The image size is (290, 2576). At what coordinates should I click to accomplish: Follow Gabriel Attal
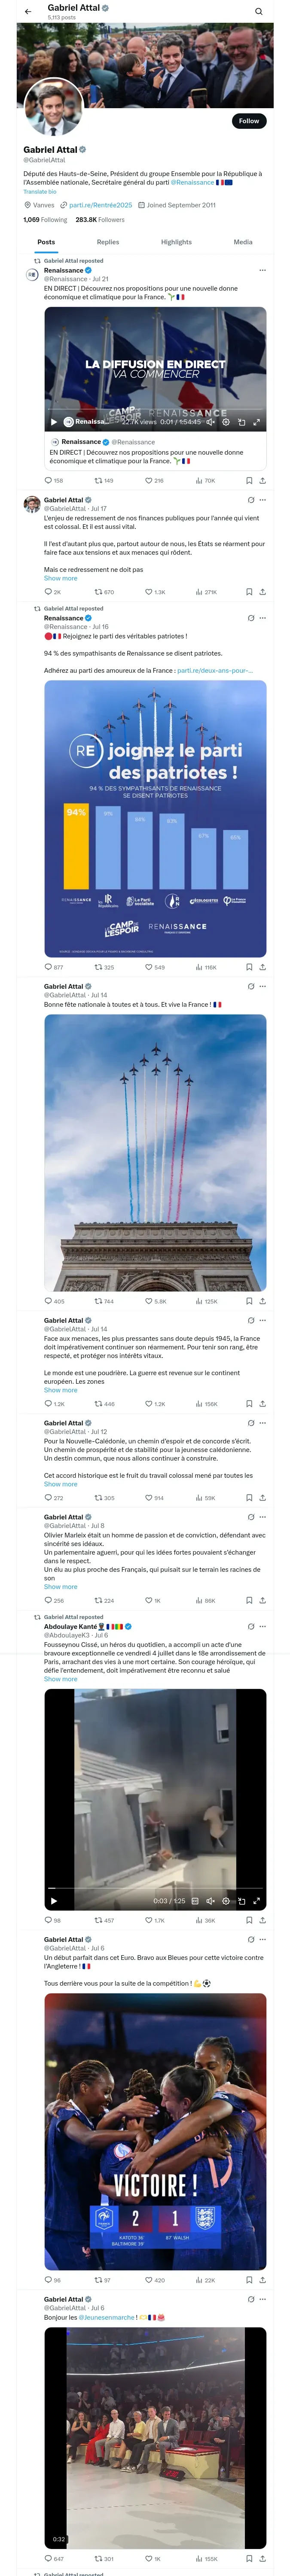pyautogui.click(x=248, y=121)
